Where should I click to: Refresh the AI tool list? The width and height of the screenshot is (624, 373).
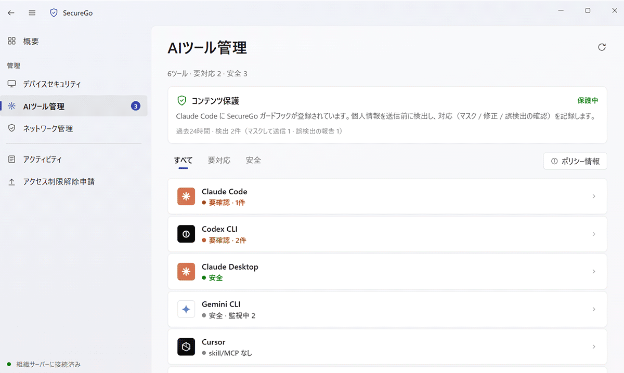click(602, 47)
